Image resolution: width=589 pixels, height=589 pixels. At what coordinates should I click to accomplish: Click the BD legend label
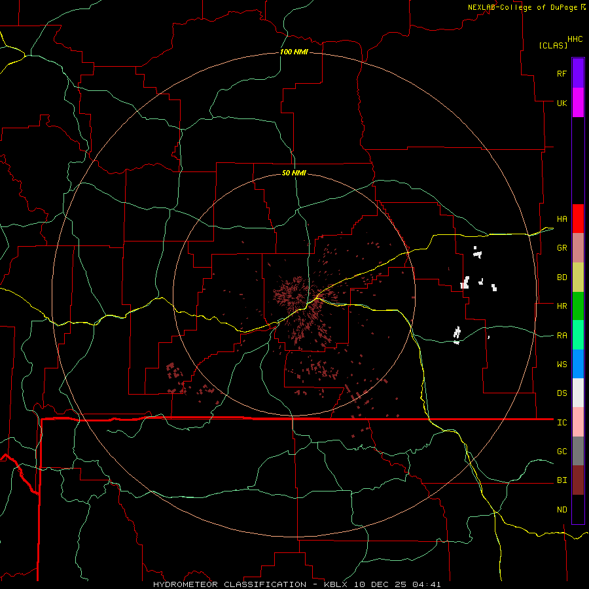coord(562,277)
